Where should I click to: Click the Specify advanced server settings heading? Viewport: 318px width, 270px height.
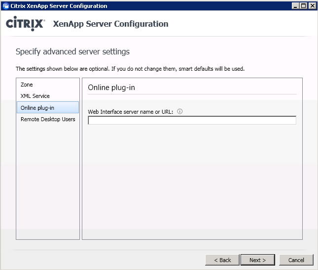click(72, 52)
